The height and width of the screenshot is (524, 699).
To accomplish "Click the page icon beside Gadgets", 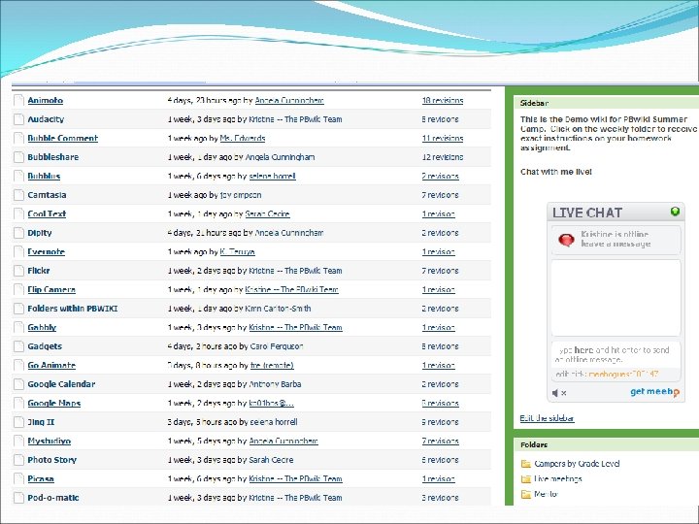I will coord(18,346).
